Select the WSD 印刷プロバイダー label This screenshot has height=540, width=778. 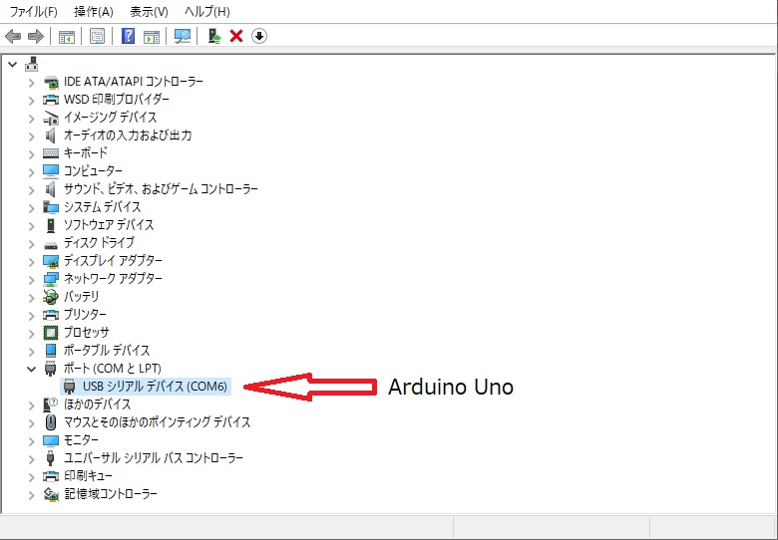(117, 100)
